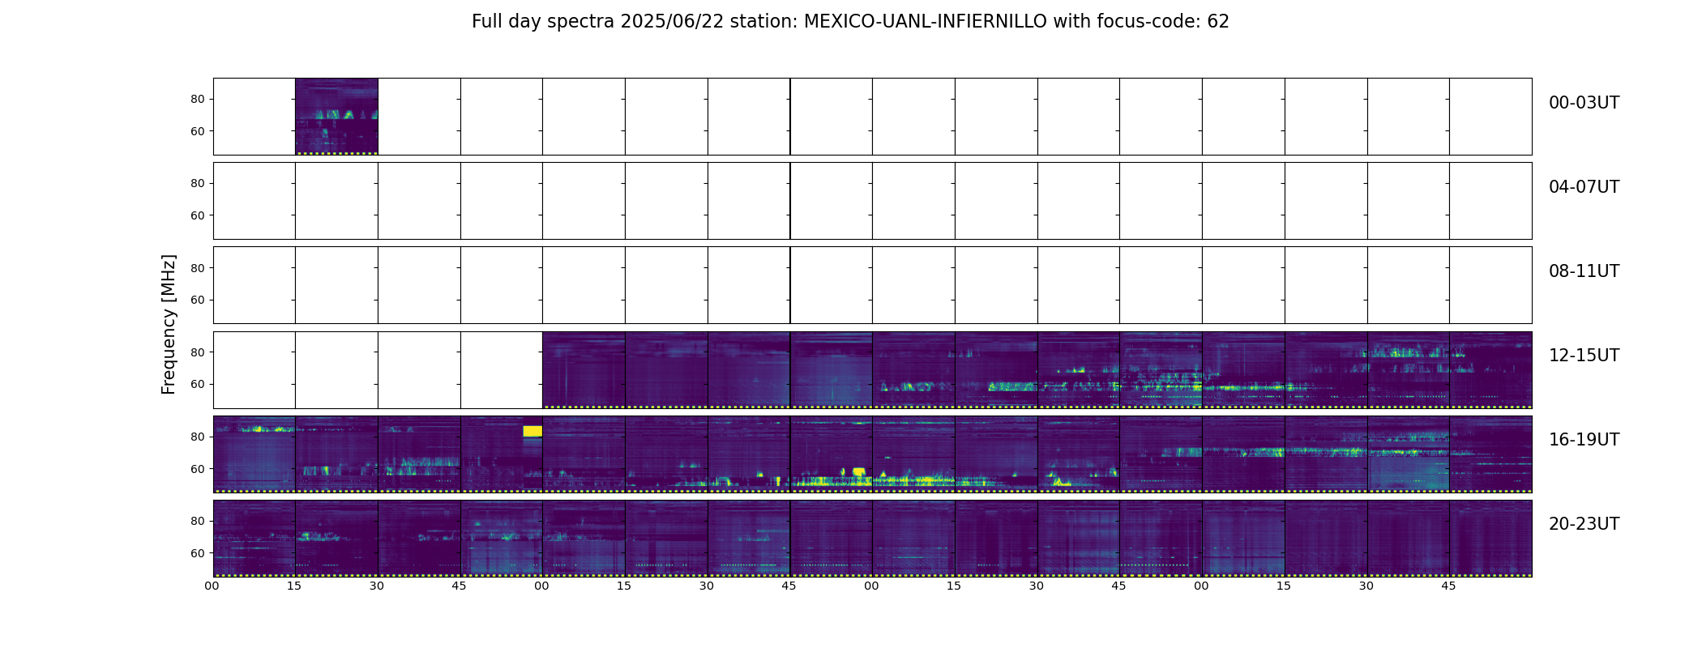
Task: Select the 20-23UT row label
Action: [x=1584, y=524]
